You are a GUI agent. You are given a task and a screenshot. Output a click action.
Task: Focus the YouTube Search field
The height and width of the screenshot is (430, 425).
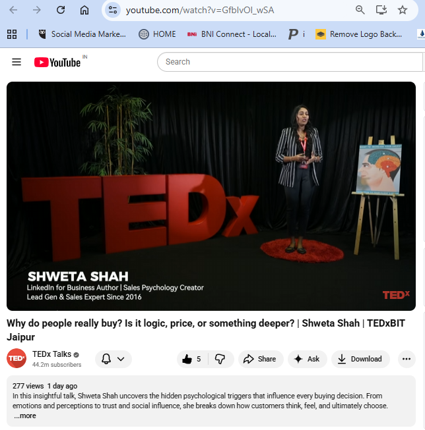point(290,62)
